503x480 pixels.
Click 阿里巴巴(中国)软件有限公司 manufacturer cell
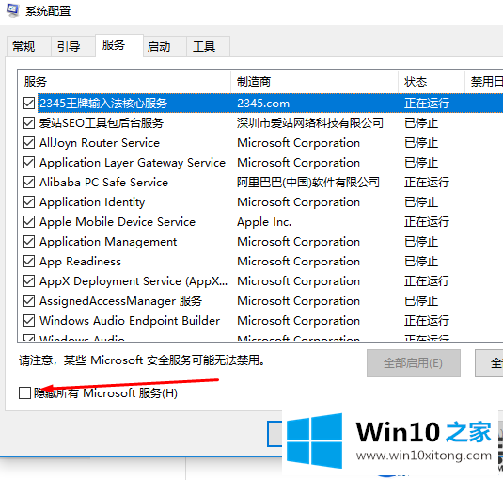(x=308, y=182)
